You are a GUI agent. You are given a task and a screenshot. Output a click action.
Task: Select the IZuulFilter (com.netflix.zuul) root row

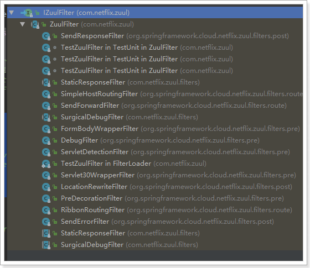[x=155, y=13]
